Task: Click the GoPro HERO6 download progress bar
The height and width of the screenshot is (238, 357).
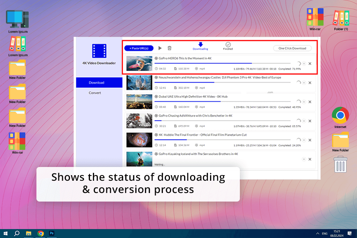Action: (x=222, y=63)
